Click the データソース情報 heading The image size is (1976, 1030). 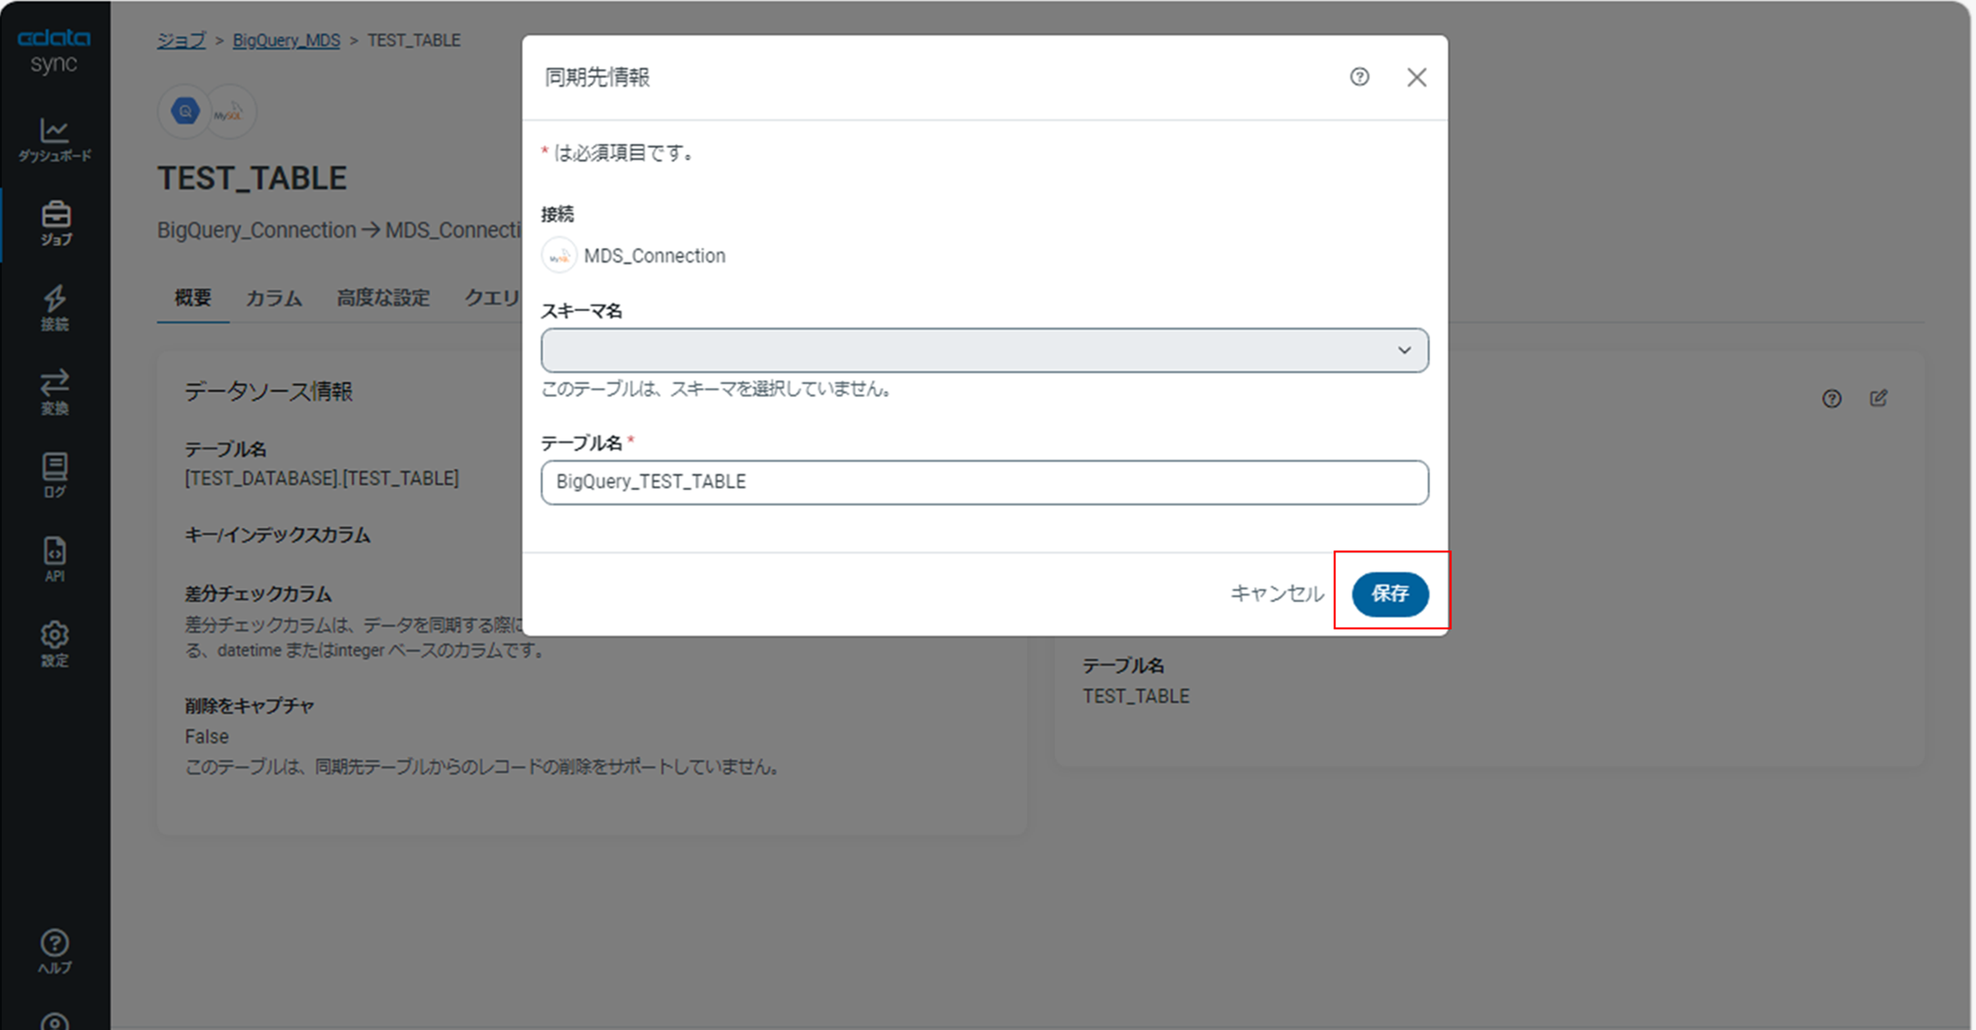pos(269,391)
